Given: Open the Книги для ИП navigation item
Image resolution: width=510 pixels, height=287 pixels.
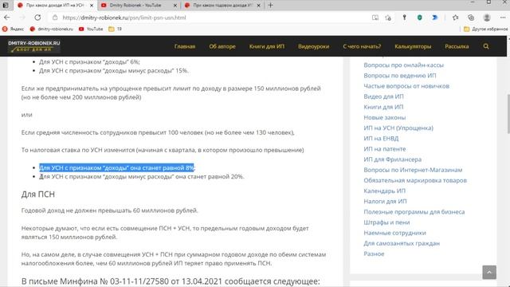Looking at the screenshot, I should click(x=267, y=46).
